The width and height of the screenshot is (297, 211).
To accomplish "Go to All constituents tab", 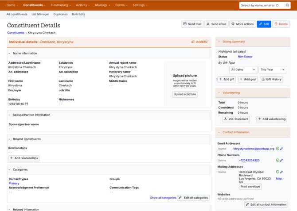I will (17, 14).
